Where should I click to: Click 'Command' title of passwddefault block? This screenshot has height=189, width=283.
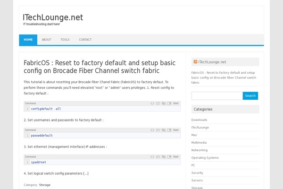[30, 130]
